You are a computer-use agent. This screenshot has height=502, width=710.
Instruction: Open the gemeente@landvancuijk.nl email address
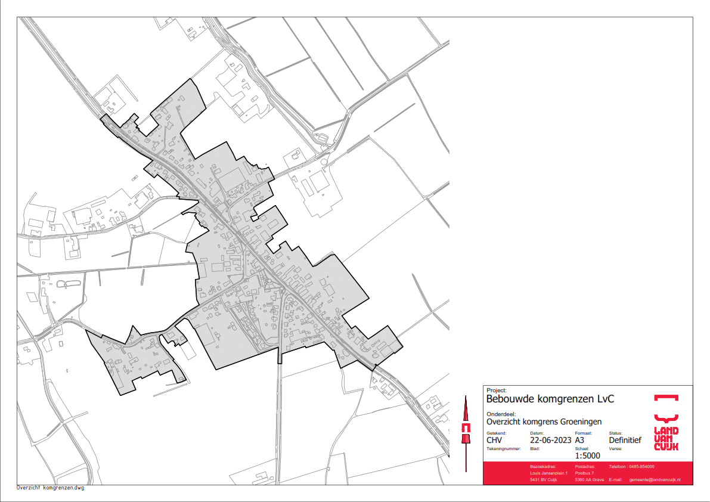[655, 480]
